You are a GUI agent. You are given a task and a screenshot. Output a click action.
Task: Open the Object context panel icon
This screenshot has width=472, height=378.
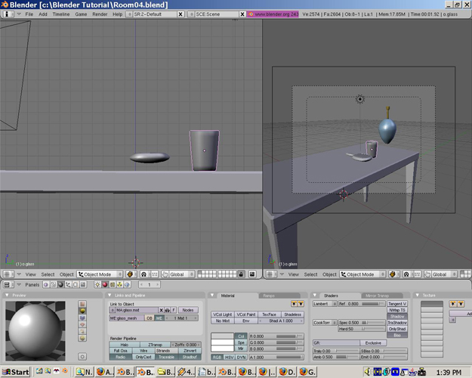click(x=68, y=284)
